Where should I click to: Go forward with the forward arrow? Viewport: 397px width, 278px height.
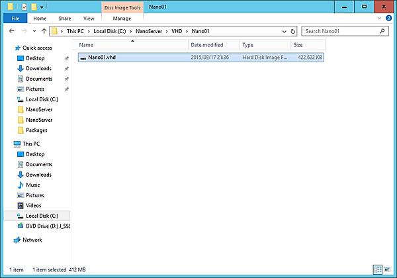click(24, 31)
